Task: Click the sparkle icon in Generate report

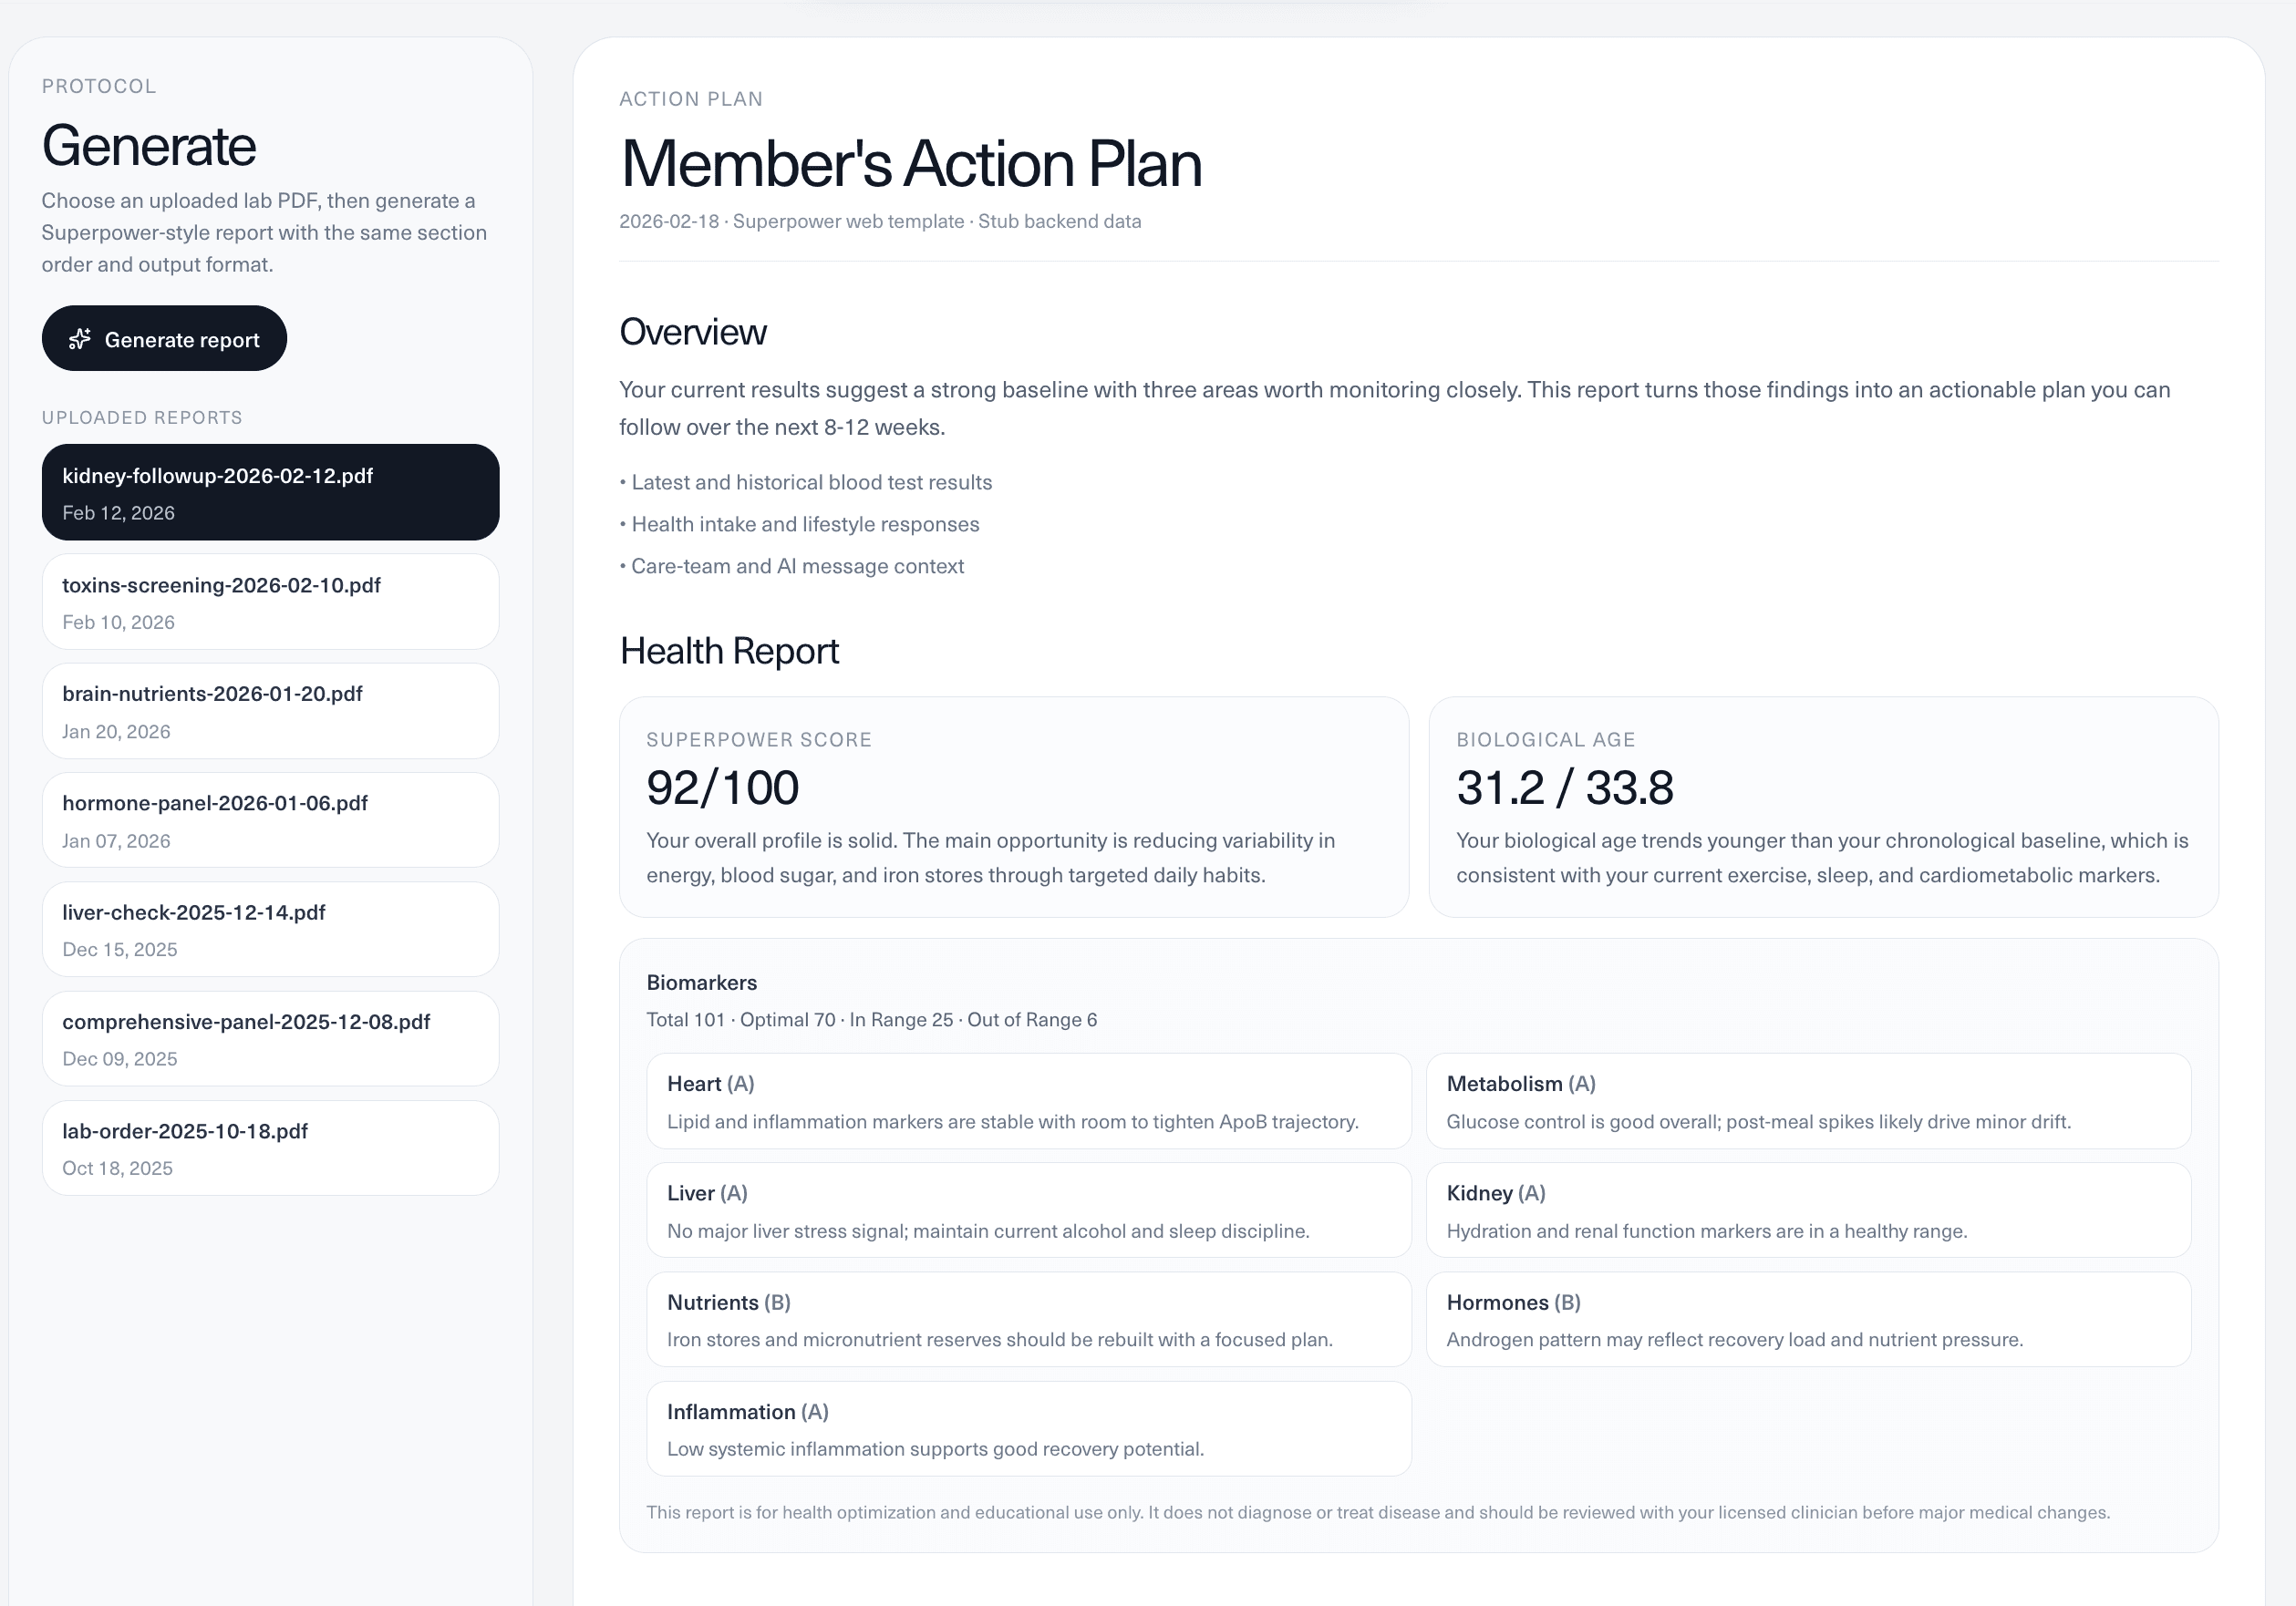Action: pos(80,339)
